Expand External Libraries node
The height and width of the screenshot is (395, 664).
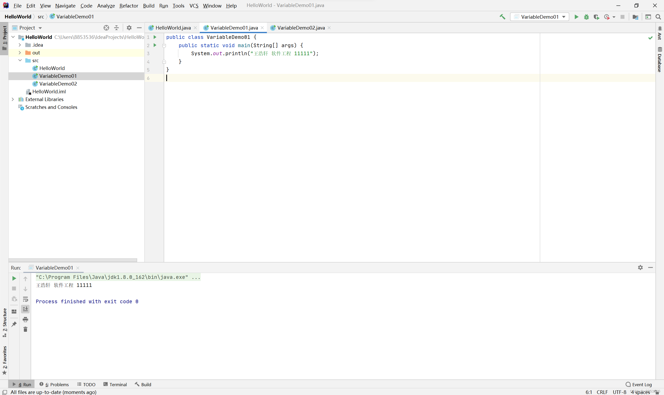13,99
